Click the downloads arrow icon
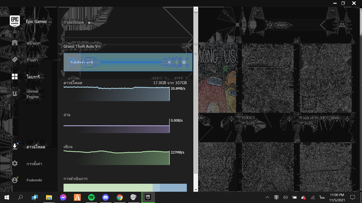This screenshot has width=362, height=203. pyautogui.click(x=15, y=146)
